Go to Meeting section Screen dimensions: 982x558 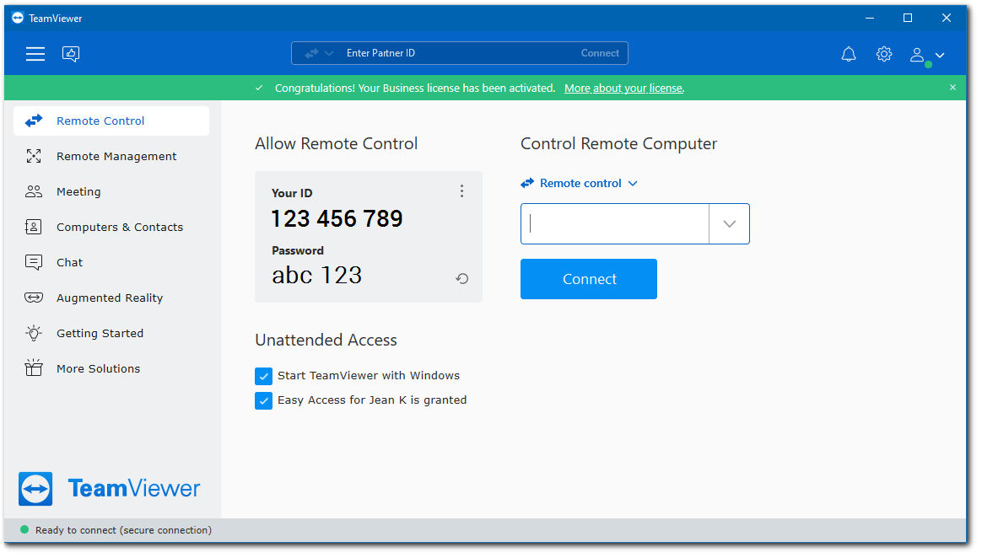click(x=111, y=191)
